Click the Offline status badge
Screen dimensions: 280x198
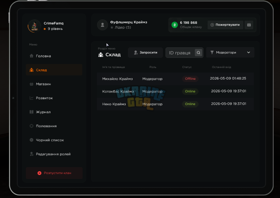(x=190, y=79)
